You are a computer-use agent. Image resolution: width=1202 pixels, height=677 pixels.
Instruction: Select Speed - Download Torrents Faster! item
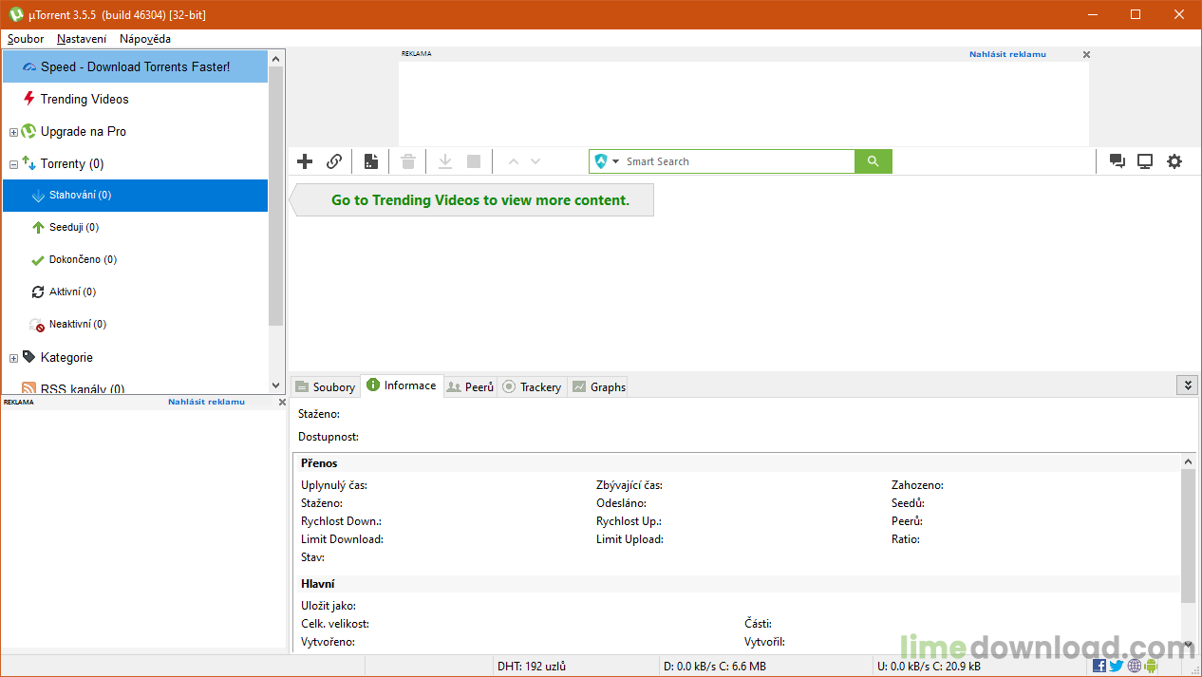coord(135,66)
